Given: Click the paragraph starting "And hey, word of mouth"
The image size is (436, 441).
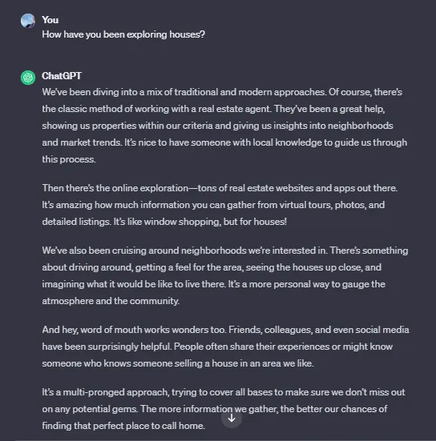Looking at the screenshot, I should click(x=225, y=347).
